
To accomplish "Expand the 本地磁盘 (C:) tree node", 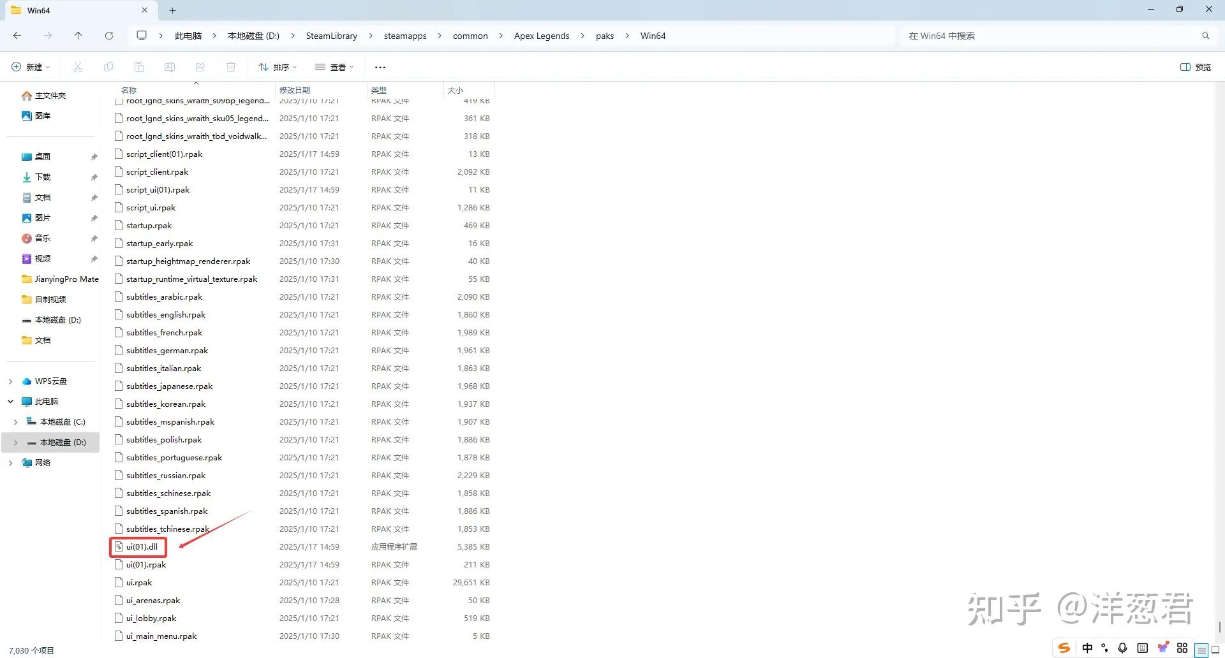I will pos(15,422).
